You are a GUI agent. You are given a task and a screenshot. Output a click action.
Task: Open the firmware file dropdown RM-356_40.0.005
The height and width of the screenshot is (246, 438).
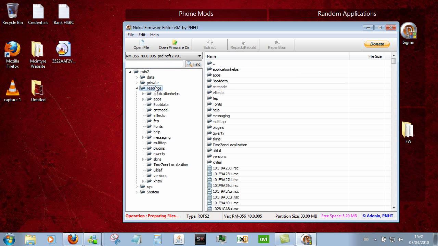tap(164, 56)
